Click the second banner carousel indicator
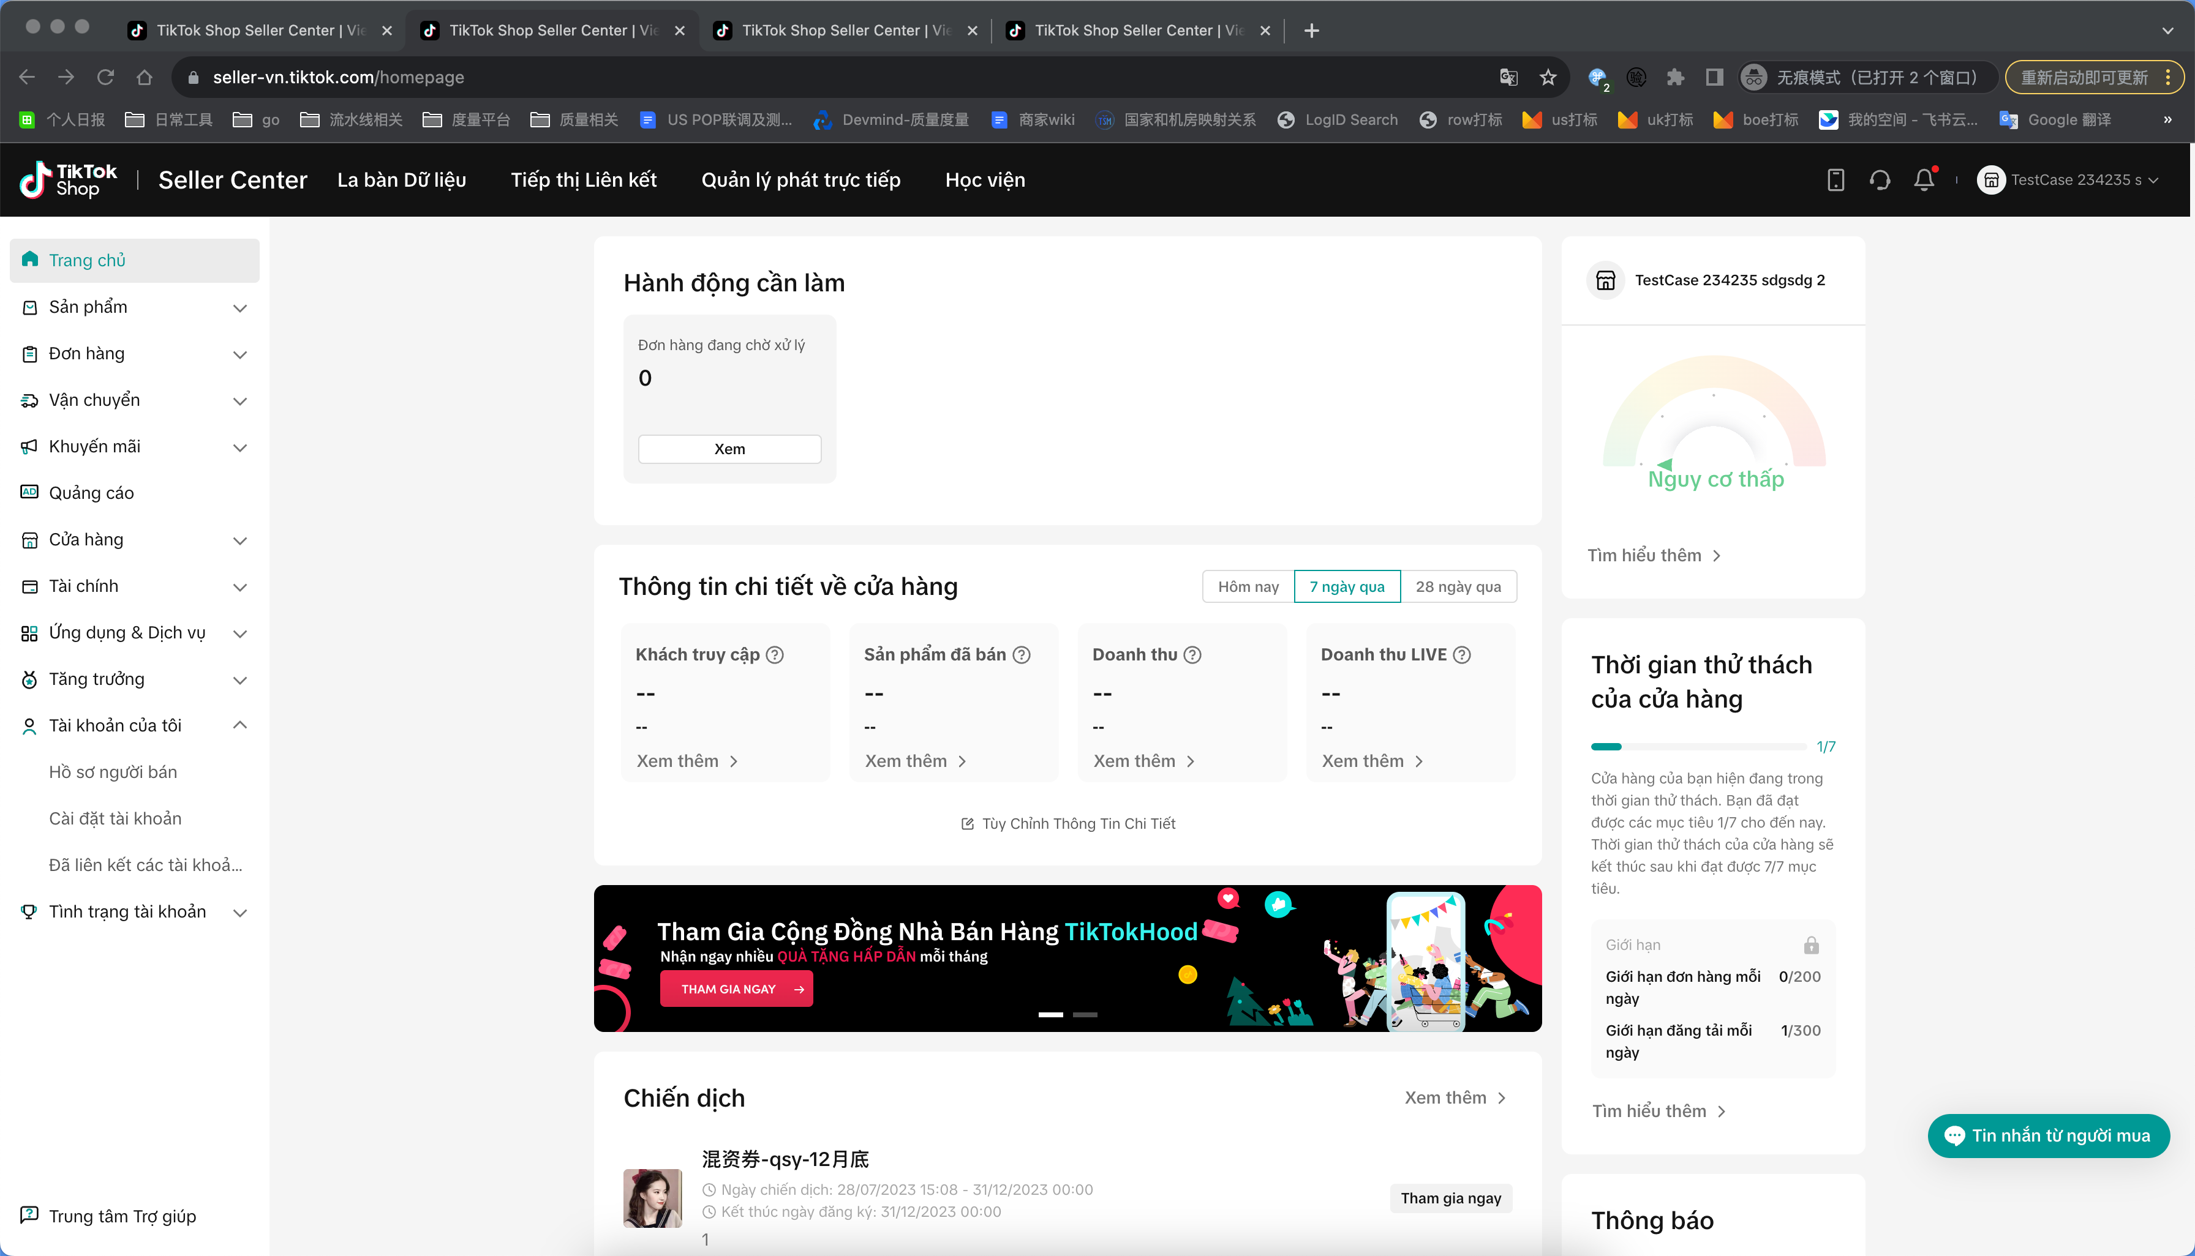Viewport: 2195px width, 1256px height. pos(1084,1014)
